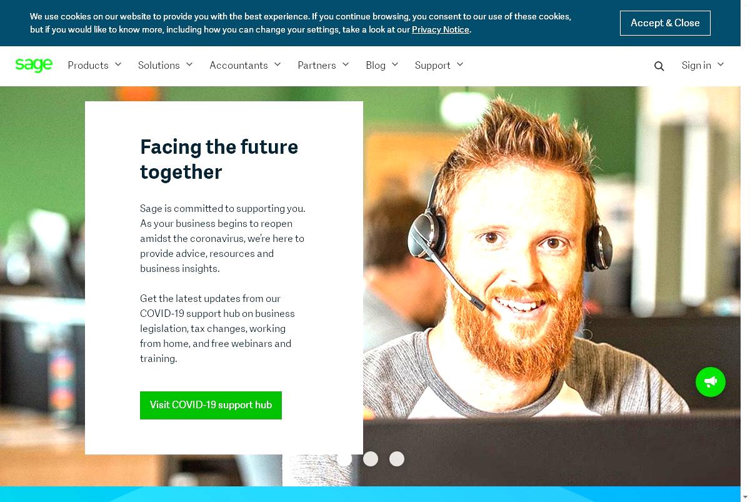Select the third carousel dot
750x502 pixels.
tap(397, 459)
